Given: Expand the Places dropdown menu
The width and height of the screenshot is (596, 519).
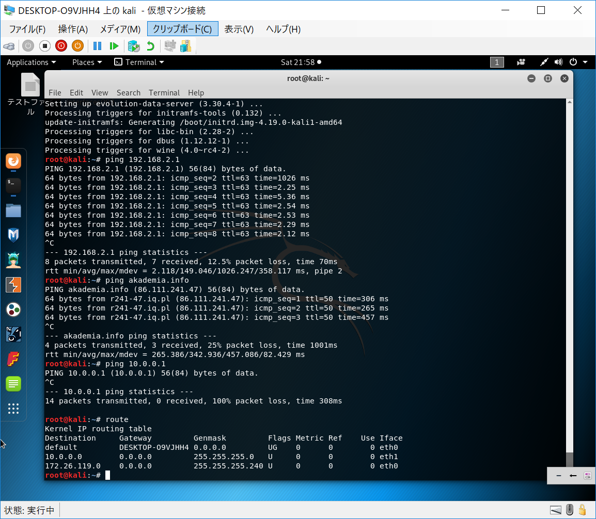Looking at the screenshot, I should click(x=87, y=62).
